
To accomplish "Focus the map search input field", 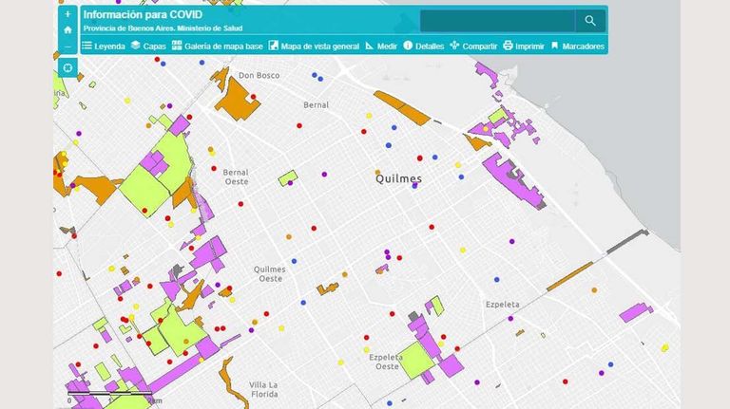I will click(x=497, y=21).
